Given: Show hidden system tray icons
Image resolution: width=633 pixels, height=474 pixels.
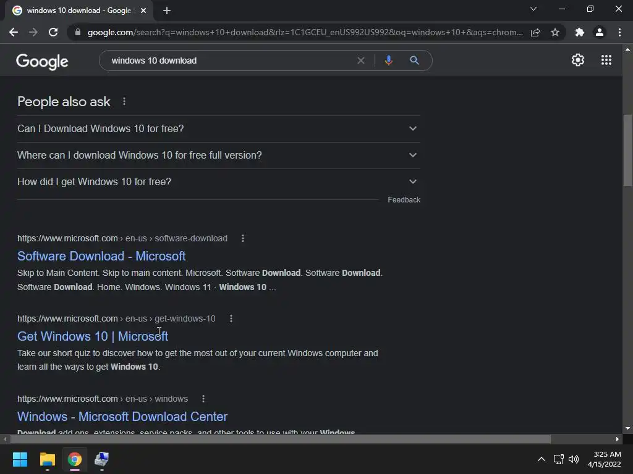Looking at the screenshot, I should coord(542,459).
